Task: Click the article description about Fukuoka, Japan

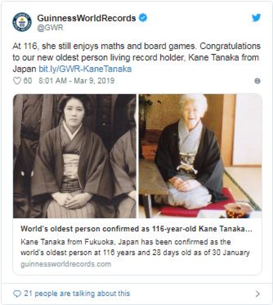Action: (x=135, y=247)
